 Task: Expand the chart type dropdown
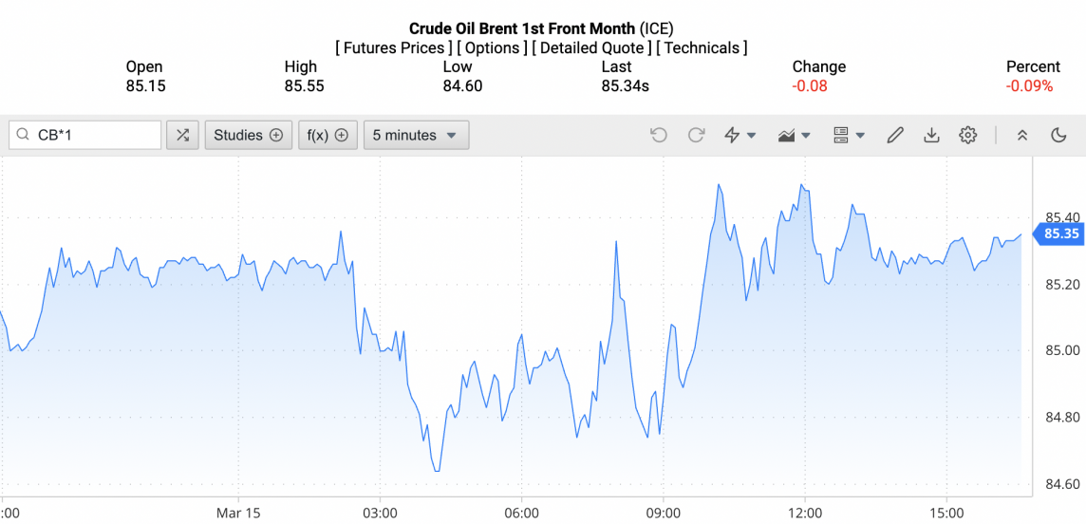(794, 135)
